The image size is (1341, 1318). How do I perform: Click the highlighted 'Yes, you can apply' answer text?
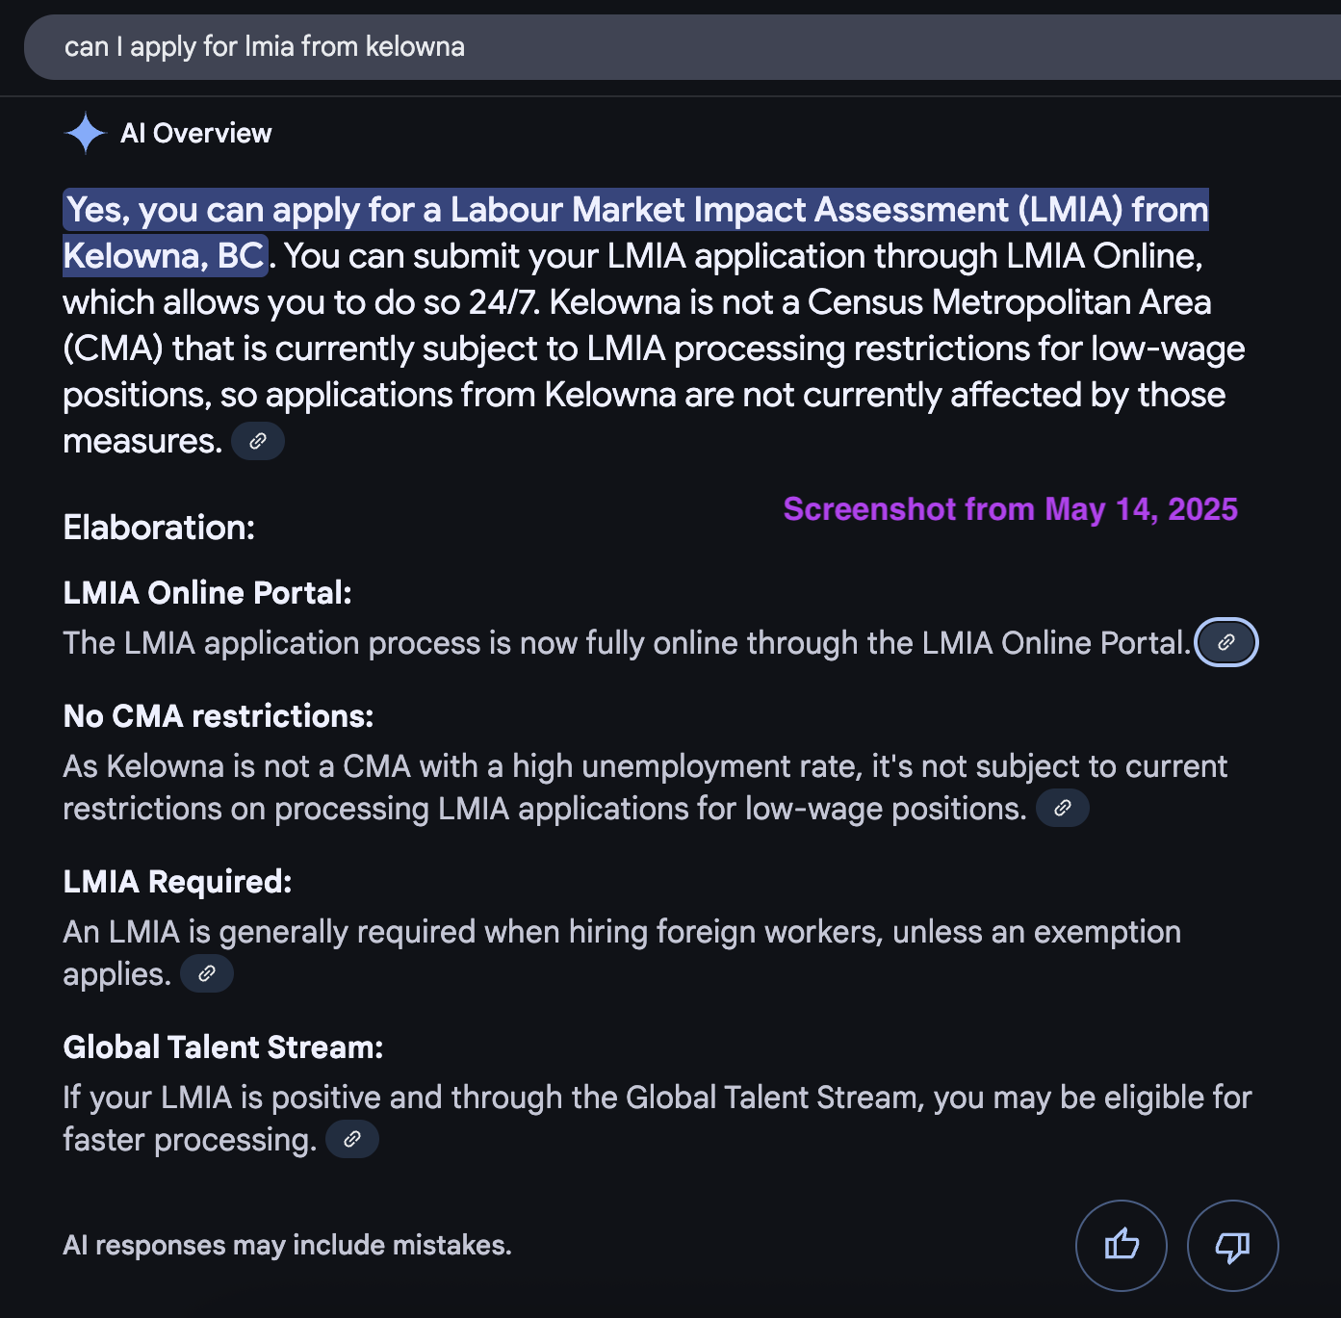coord(635,233)
